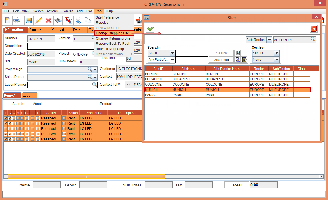Click the magnifier beside ML EUROPE field
The width and height of the screenshot is (328, 200).
tap(313, 40)
